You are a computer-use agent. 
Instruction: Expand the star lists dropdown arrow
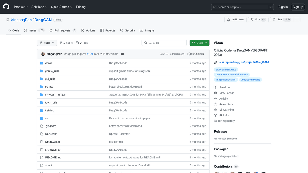pyautogui.click(x=297, y=20)
